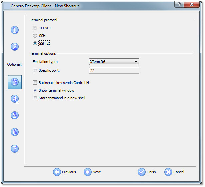205x187 pixels.
Task: Uncheck Show terminal window
Action: [x=35, y=90]
